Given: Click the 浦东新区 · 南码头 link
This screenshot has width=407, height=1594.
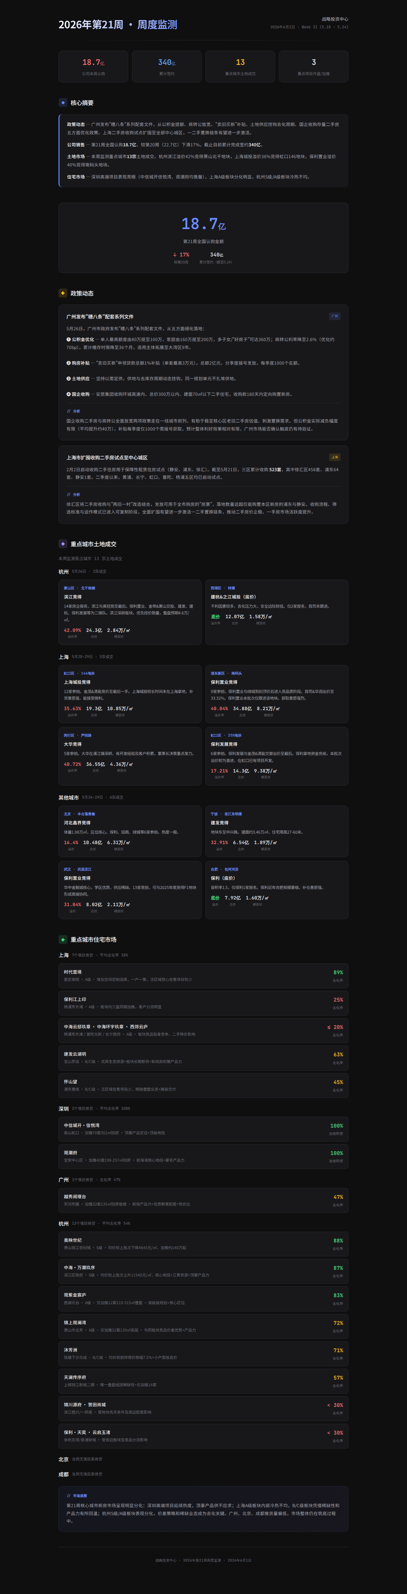Looking at the screenshot, I should point(226,673).
